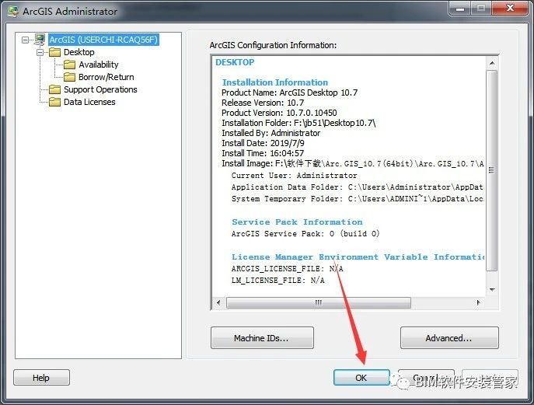
Task: Click the Installation Folder line
Action: click(x=298, y=123)
